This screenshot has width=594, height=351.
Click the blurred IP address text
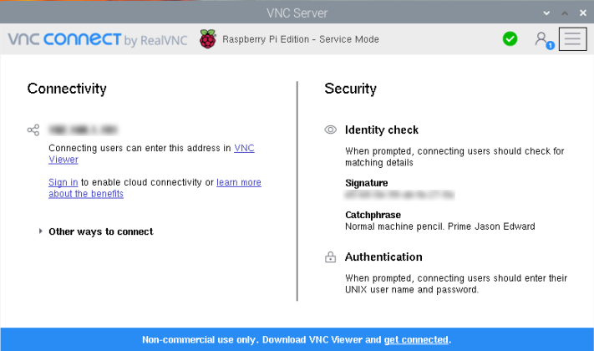tap(83, 130)
